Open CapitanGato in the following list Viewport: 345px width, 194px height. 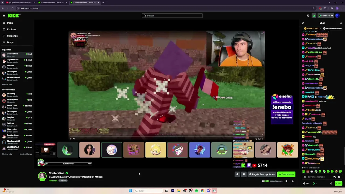coord(17,61)
